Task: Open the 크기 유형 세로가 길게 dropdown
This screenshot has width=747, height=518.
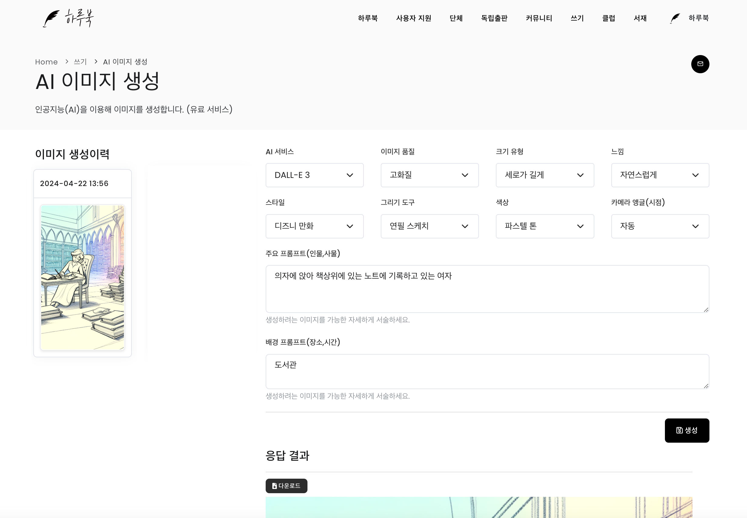Action: tap(545, 175)
